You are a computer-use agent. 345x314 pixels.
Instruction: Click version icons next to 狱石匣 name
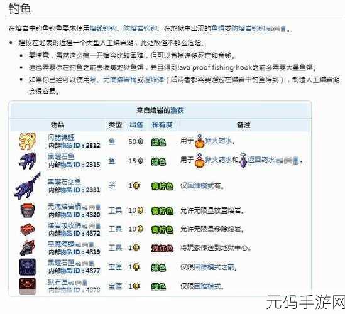[77, 283]
